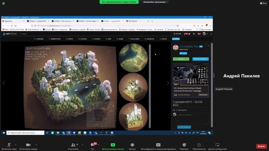Click Windows taskbar search box
Viewport: 269px width, 151px height.
coord(25,133)
